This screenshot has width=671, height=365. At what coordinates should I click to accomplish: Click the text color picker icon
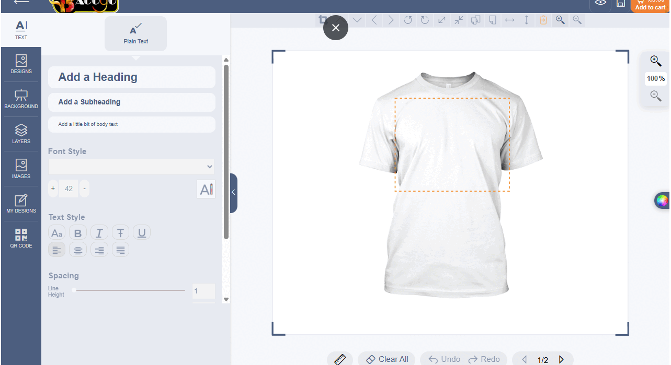pyautogui.click(x=206, y=189)
